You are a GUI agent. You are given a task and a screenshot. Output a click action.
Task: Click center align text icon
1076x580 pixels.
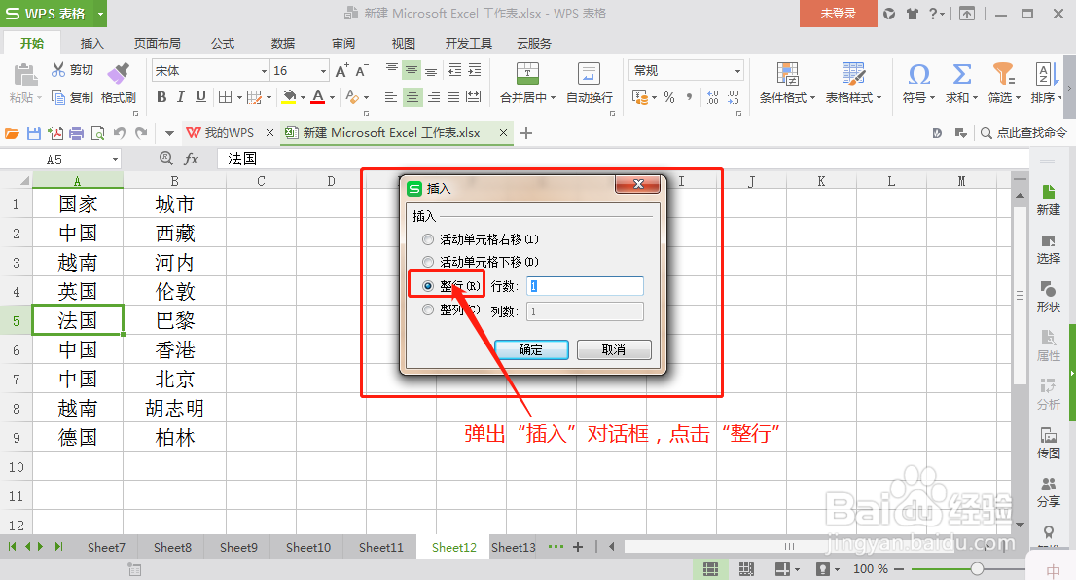coord(412,97)
